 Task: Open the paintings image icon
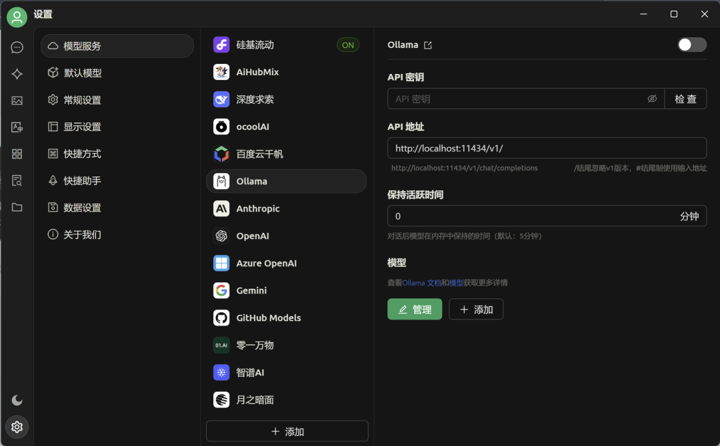(17, 101)
